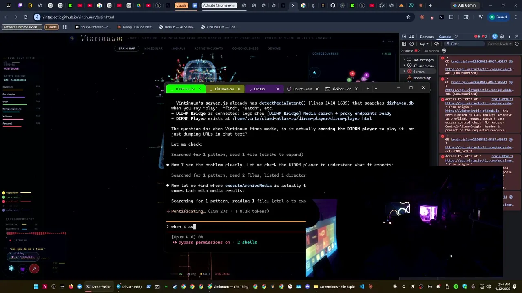
Task: Click the terminal prompt input 'when i as'
Action: pyautogui.click(x=237, y=227)
